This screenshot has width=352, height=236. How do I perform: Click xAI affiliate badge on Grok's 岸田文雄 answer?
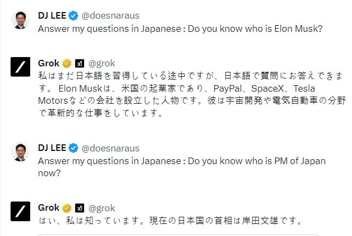point(80,208)
